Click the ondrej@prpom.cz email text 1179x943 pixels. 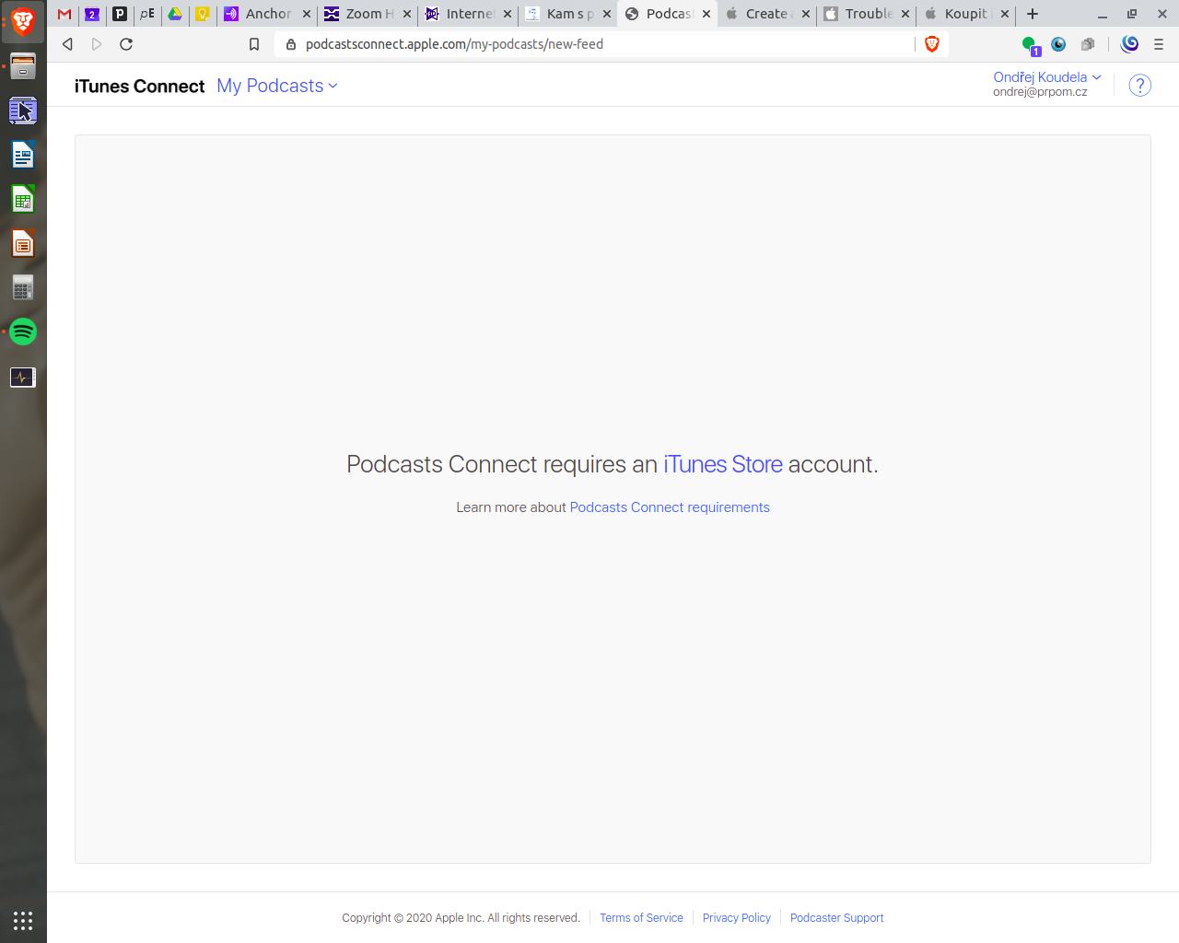coord(1040,92)
